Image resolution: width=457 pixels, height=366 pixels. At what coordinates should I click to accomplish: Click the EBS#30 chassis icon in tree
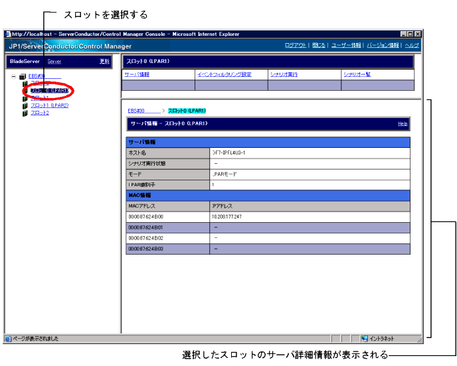(x=23, y=77)
